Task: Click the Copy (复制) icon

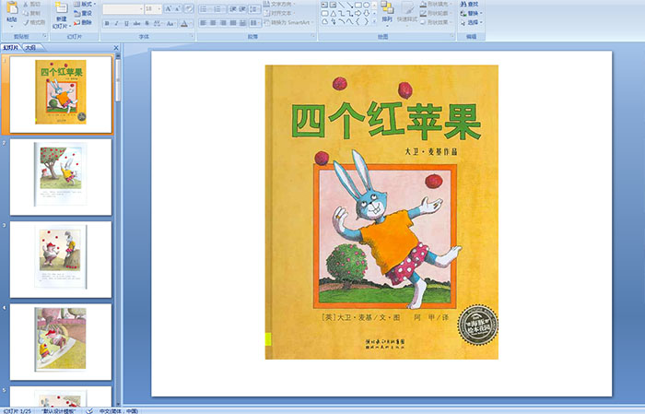Action: tap(26, 13)
